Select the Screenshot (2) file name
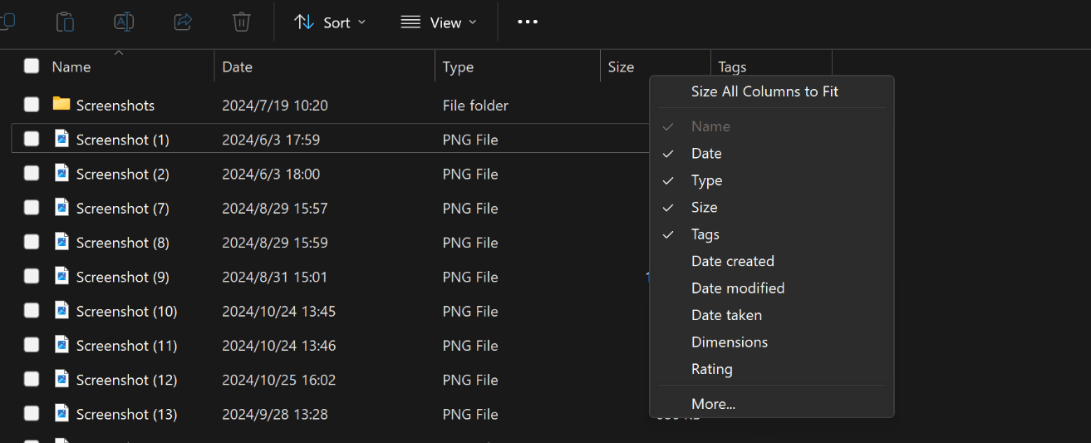1091x443 pixels. click(x=123, y=174)
